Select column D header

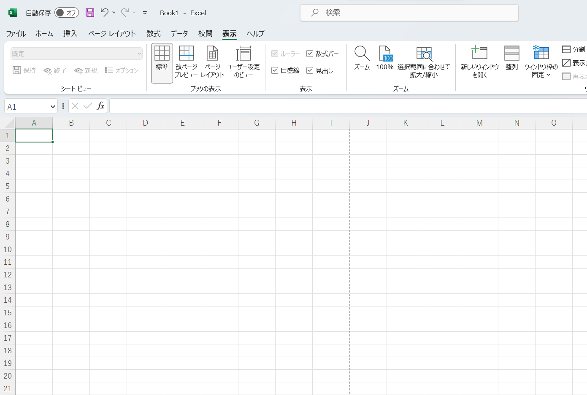coord(146,123)
